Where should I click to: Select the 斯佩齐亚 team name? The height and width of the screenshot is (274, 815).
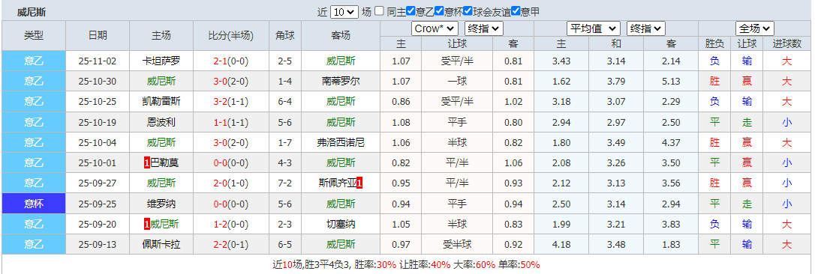(337, 183)
